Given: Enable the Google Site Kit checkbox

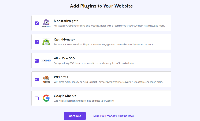Looking at the screenshot, I should point(36,98).
